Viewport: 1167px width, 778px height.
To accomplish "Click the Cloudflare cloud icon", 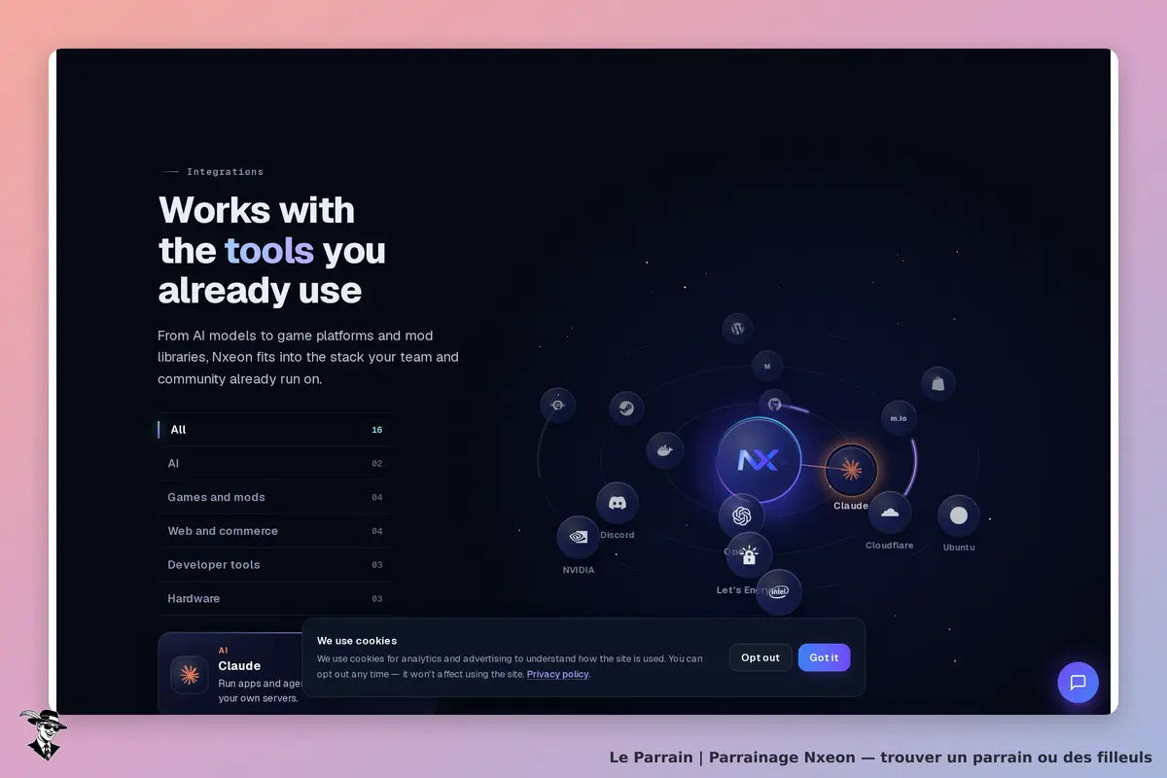I will click(x=889, y=513).
